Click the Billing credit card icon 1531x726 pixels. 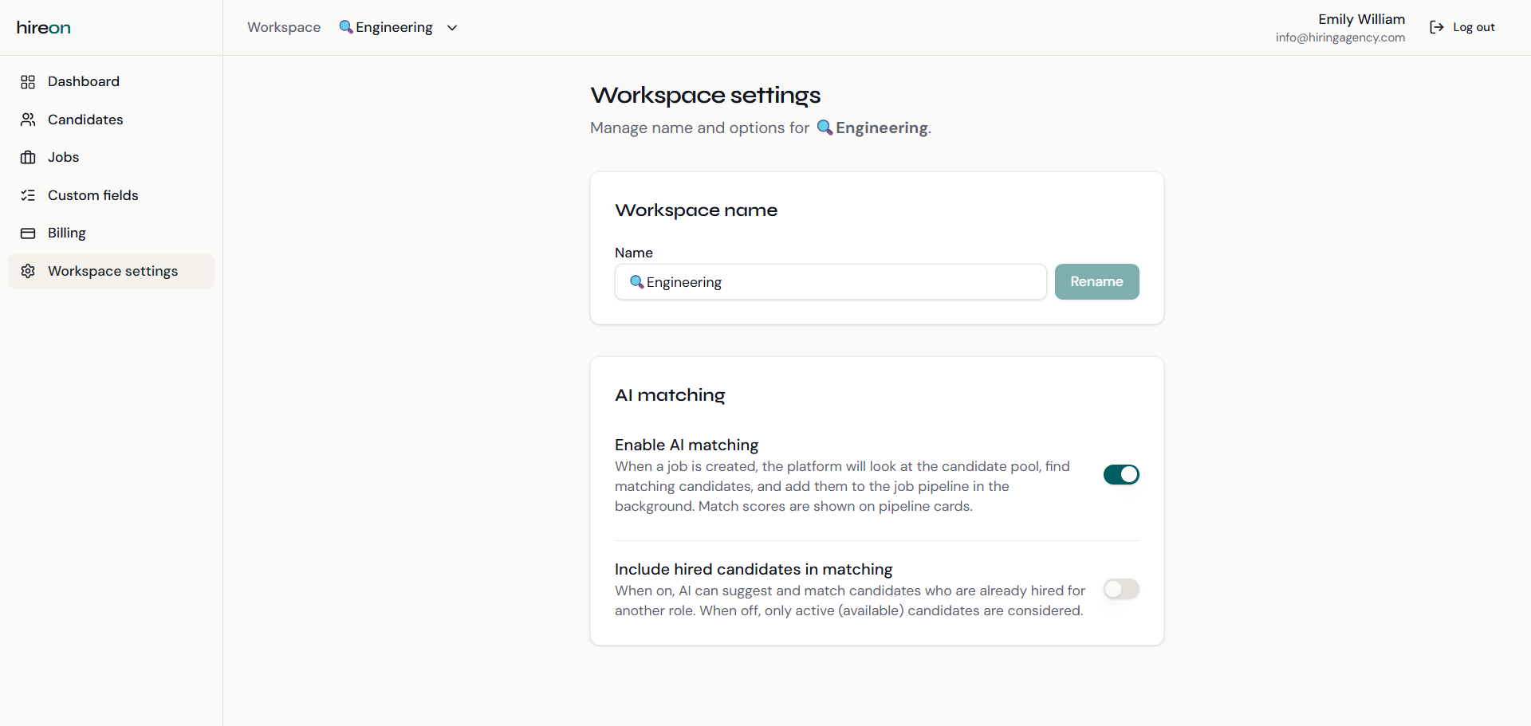pos(28,233)
